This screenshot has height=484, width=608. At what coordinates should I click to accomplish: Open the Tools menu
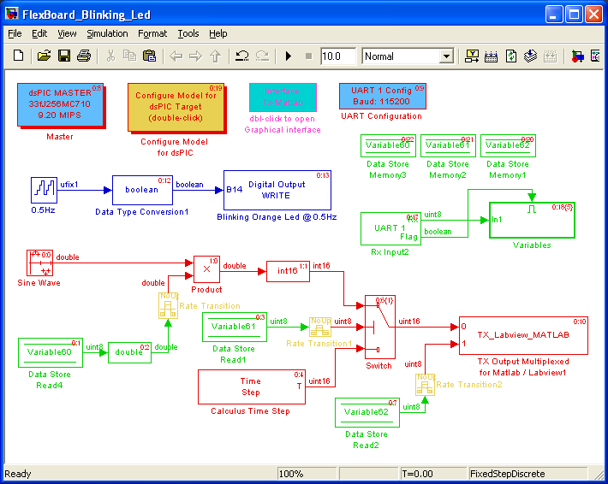(x=188, y=33)
